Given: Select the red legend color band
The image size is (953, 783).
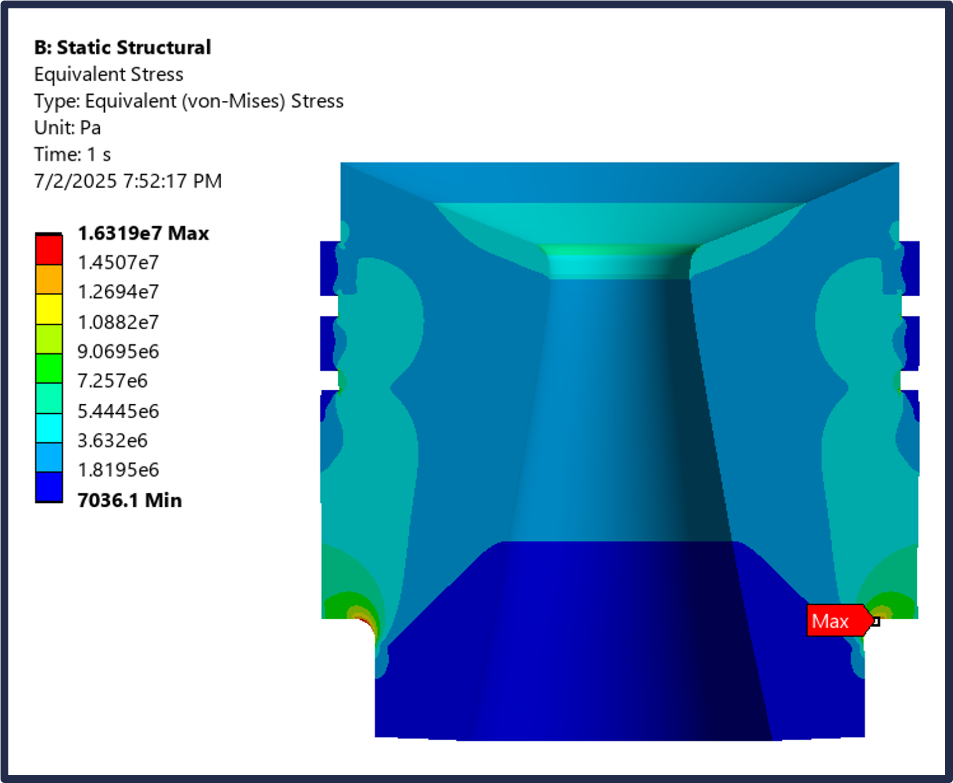Looking at the screenshot, I should tap(49, 249).
